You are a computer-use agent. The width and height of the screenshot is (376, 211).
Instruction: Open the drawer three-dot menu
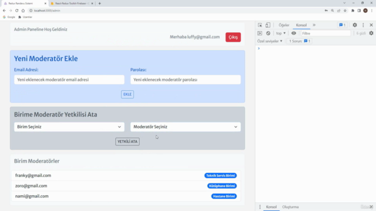(x=260, y=207)
